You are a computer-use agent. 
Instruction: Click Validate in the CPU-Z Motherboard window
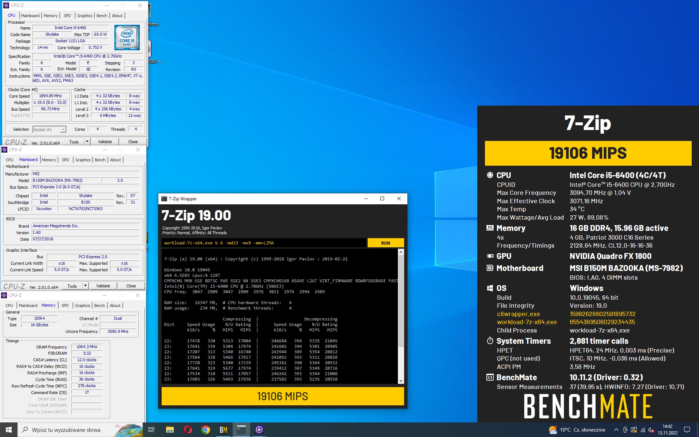pos(103,286)
